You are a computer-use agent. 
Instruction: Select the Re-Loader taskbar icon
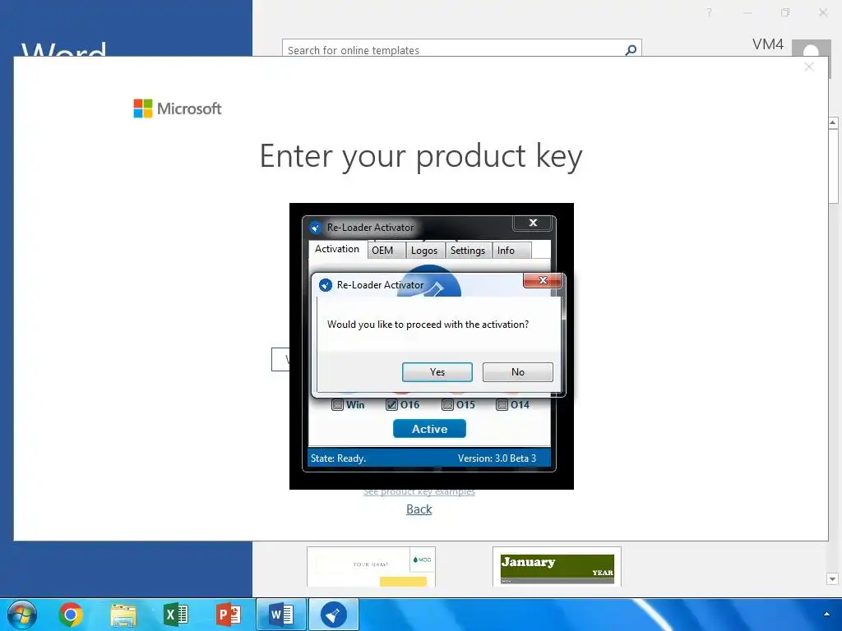(x=334, y=615)
